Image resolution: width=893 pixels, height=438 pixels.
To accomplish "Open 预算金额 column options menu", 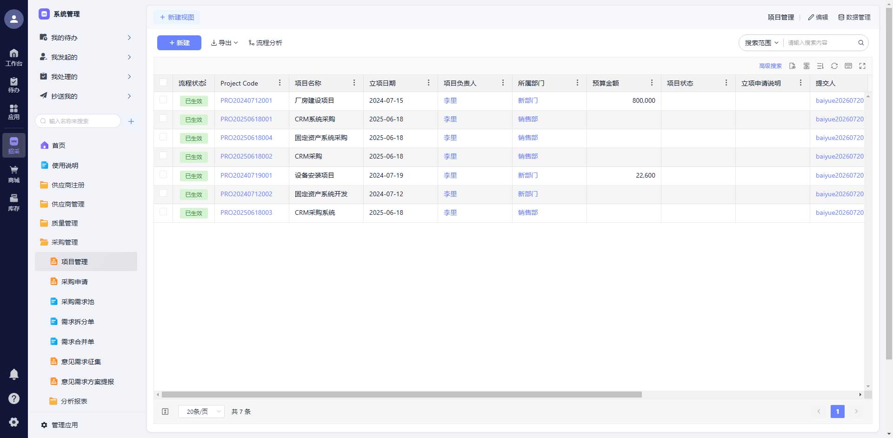I will [652, 83].
